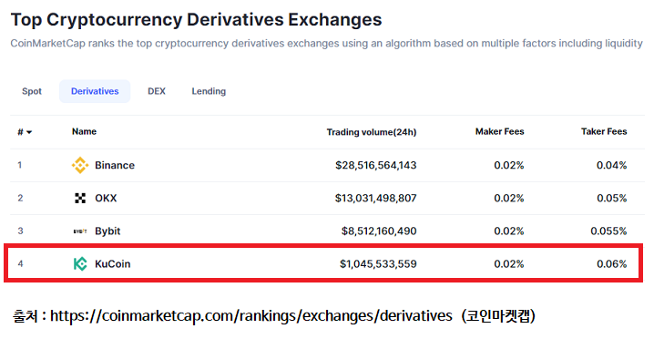Click Bybit volume $8,512,160,490
The width and height of the screenshot is (654, 339).
(379, 231)
